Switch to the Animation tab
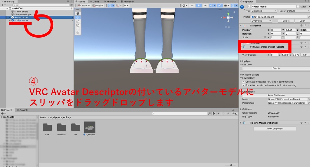310x167 pixels. (x=127, y=2)
